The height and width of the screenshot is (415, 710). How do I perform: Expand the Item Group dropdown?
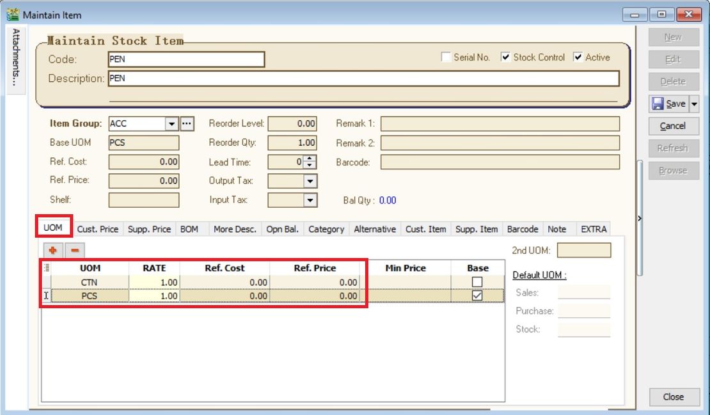coord(171,123)
